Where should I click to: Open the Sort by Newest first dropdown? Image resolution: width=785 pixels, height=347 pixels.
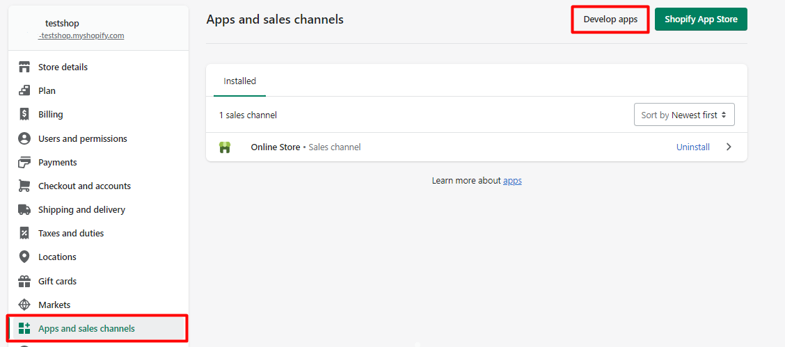pos(683,115)
